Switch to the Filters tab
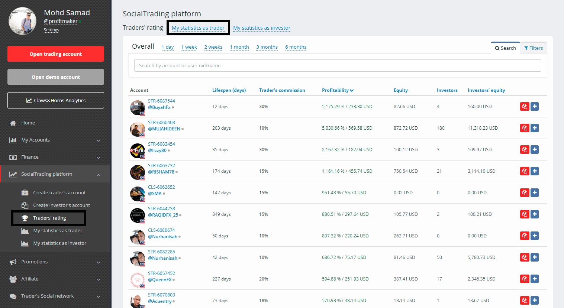Image resolution: width=564 pixels, height=308 pixels. click(534, 48)
